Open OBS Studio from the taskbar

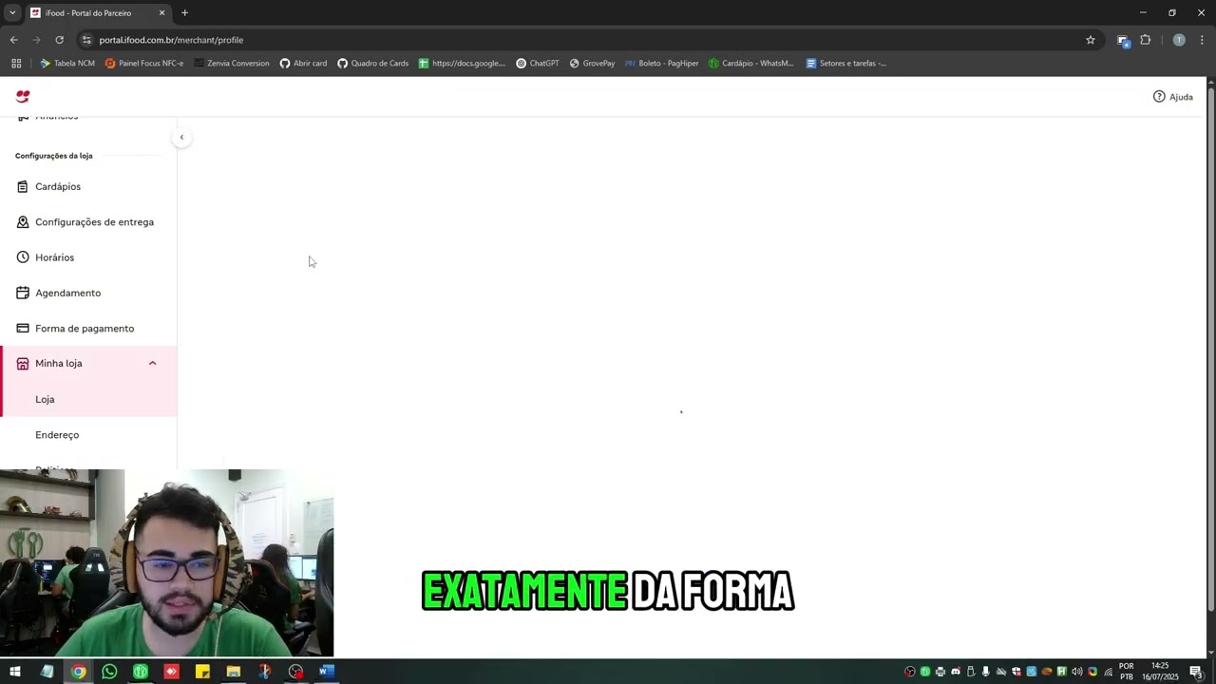click(x=295, y=672)
